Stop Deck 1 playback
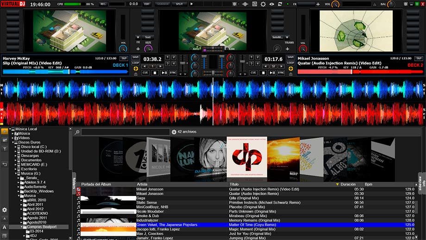426x240 pixels. click(x=155, y=73)
